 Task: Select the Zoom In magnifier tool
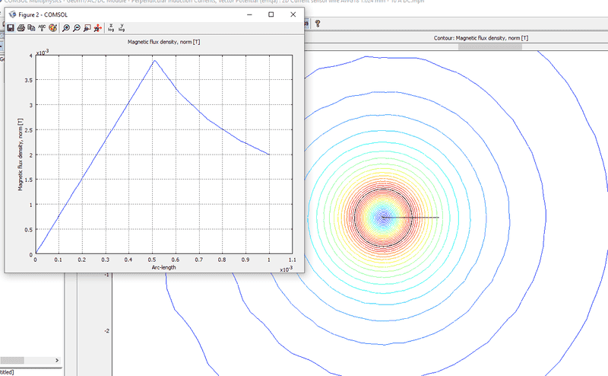point(67,27)
